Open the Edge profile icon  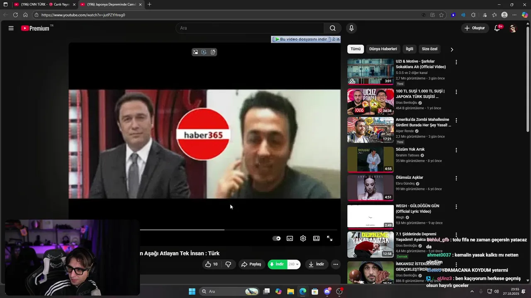[504, 15]
